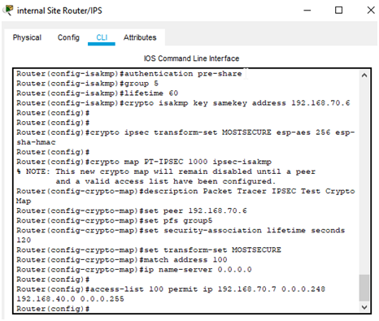Viewport: 379px width, 321px height.
Task: Click the 'crypto map PT-IPSEC 1000' command line
Action: pyautogui.click(x=144, y=162)
